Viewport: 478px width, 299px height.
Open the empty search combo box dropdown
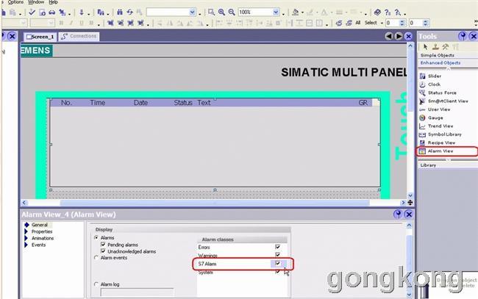[x=193, y=12]
